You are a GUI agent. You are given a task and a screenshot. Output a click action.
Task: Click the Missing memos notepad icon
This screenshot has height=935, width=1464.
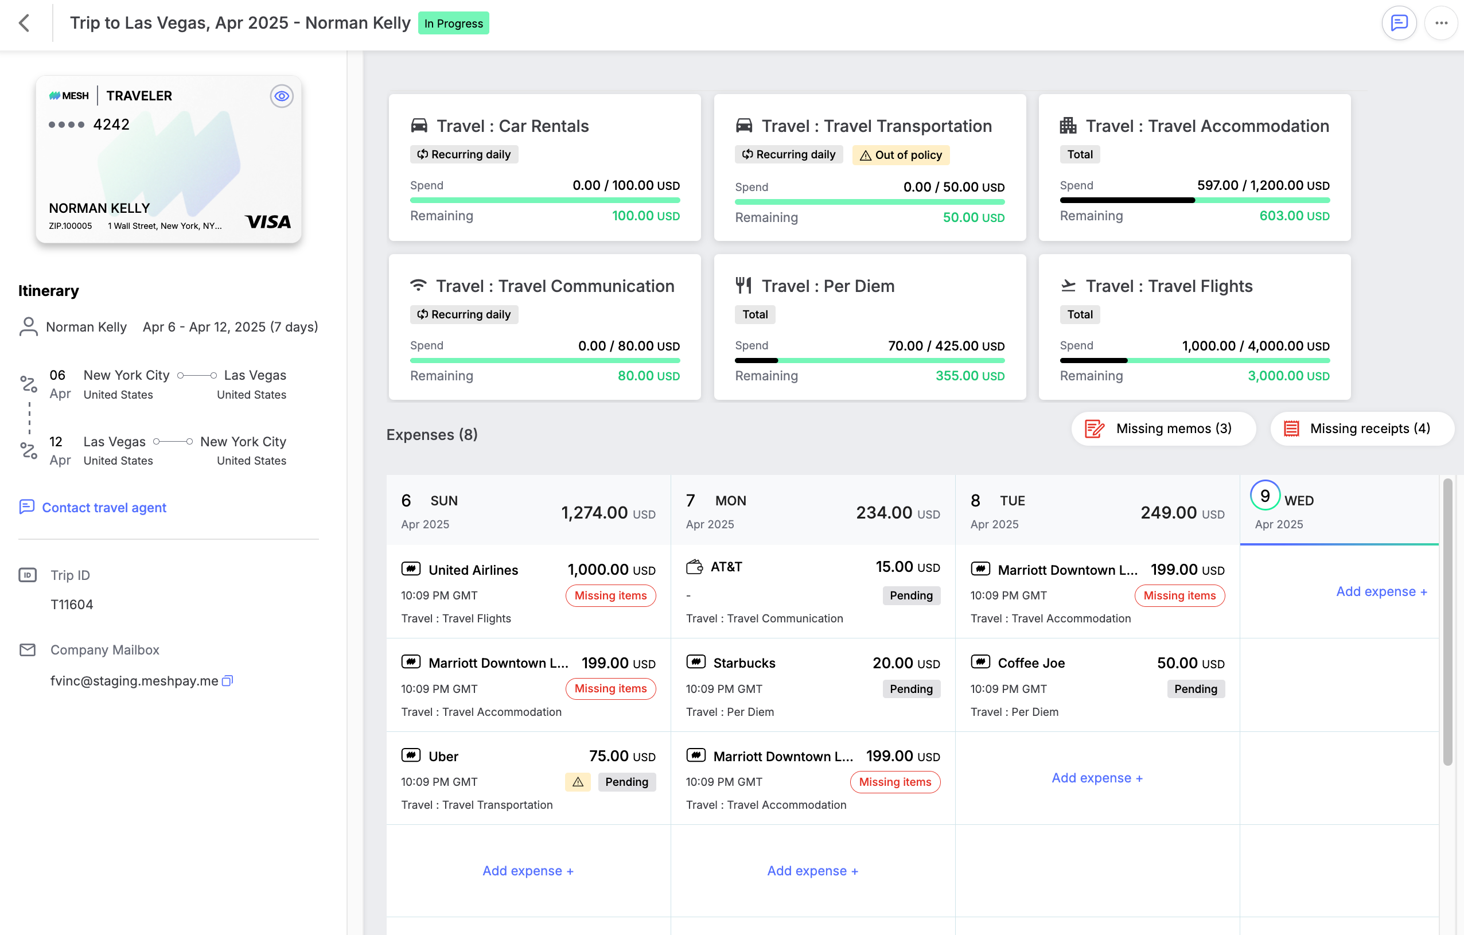(x=1095, y=428)
